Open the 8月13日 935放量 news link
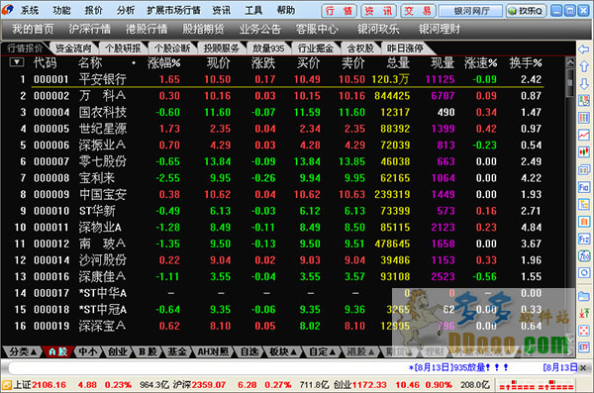 [x=458, y=367]
